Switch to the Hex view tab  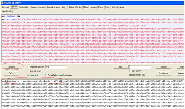[93, 7]
